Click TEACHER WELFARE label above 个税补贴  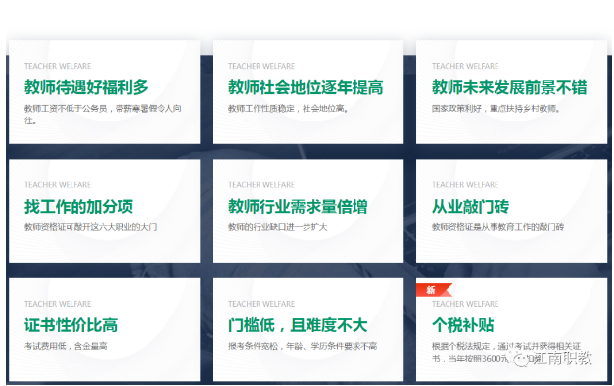tap(465, 304)
